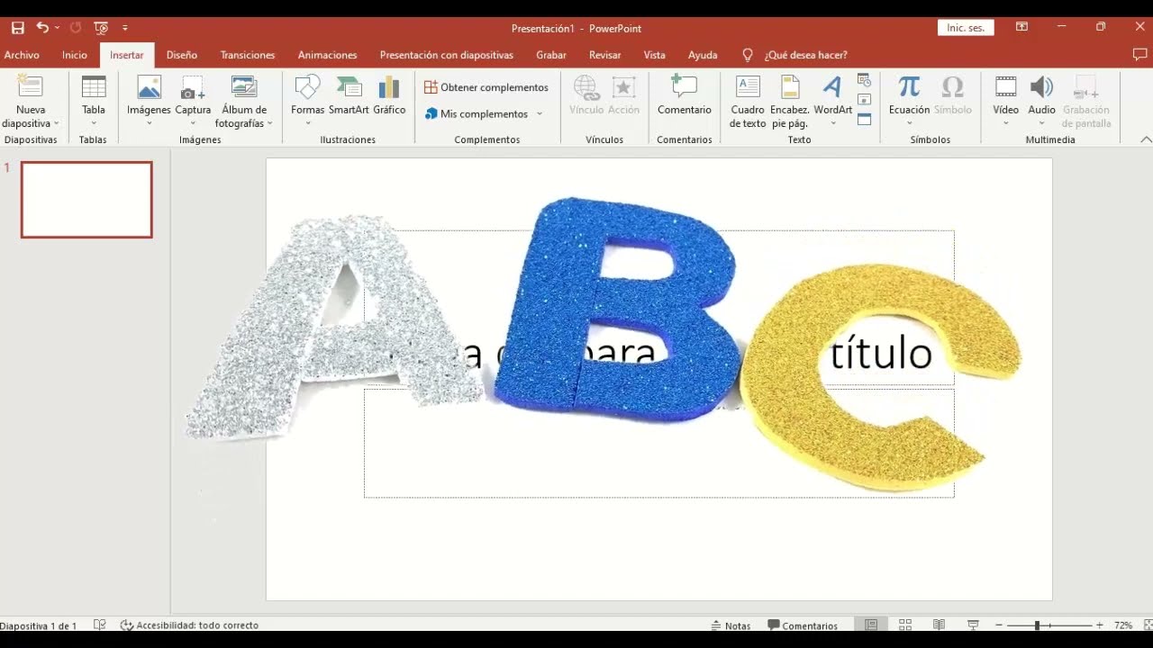Open the Archivo menu
The image size is (1153, 648).
22,55
